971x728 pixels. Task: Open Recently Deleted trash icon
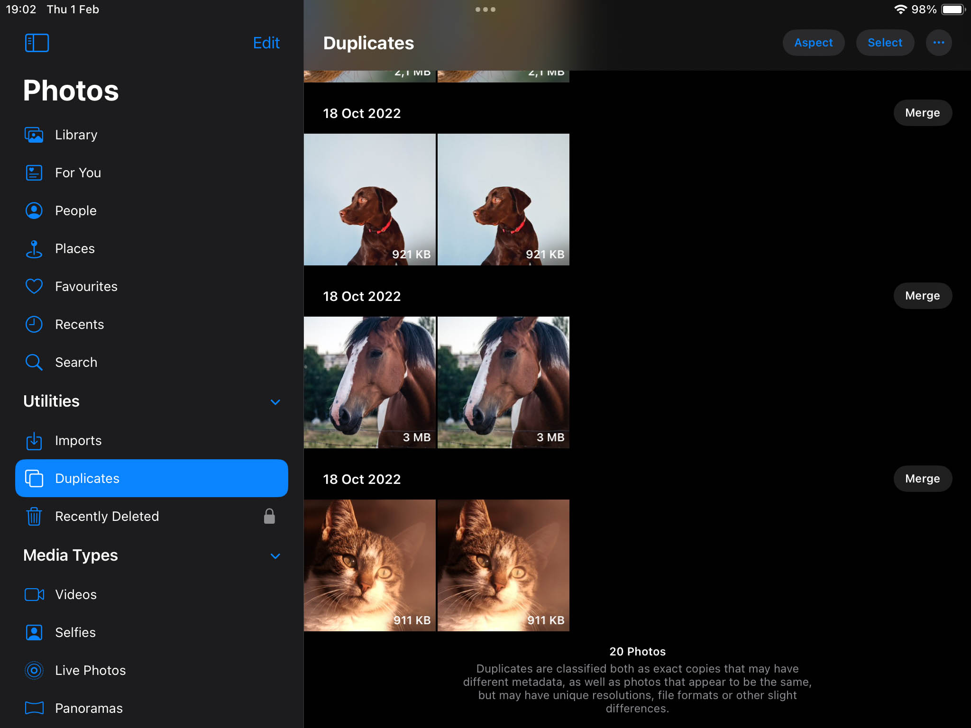pos(34,517)
